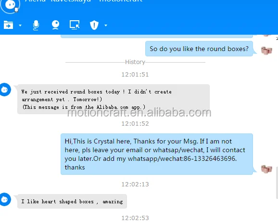Click the 12:02:13 timestamp

click(x=135, y=184)
